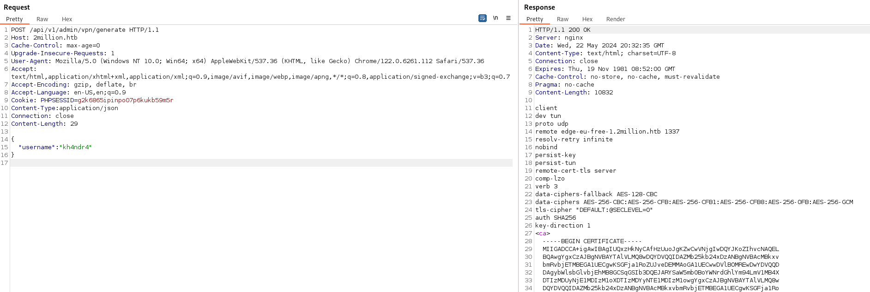Switch Request view to Hex tab

[67, 19]
